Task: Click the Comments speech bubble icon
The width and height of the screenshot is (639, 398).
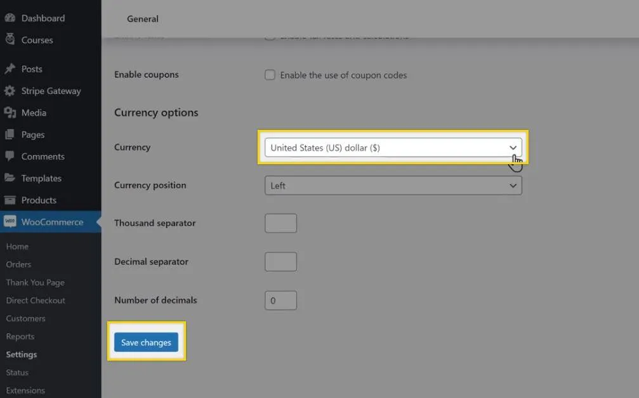Action: point(10,157)
